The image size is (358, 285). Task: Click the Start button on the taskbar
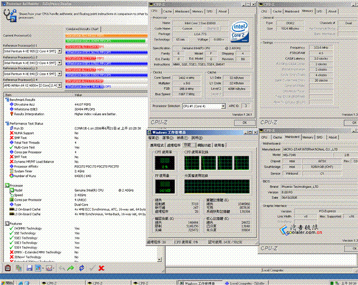(7, 283)
